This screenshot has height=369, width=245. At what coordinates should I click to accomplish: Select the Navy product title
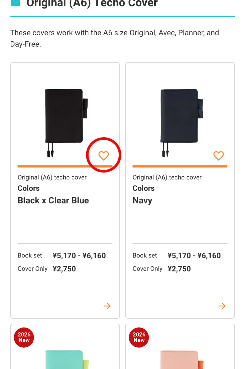click(x=142, y=201)
